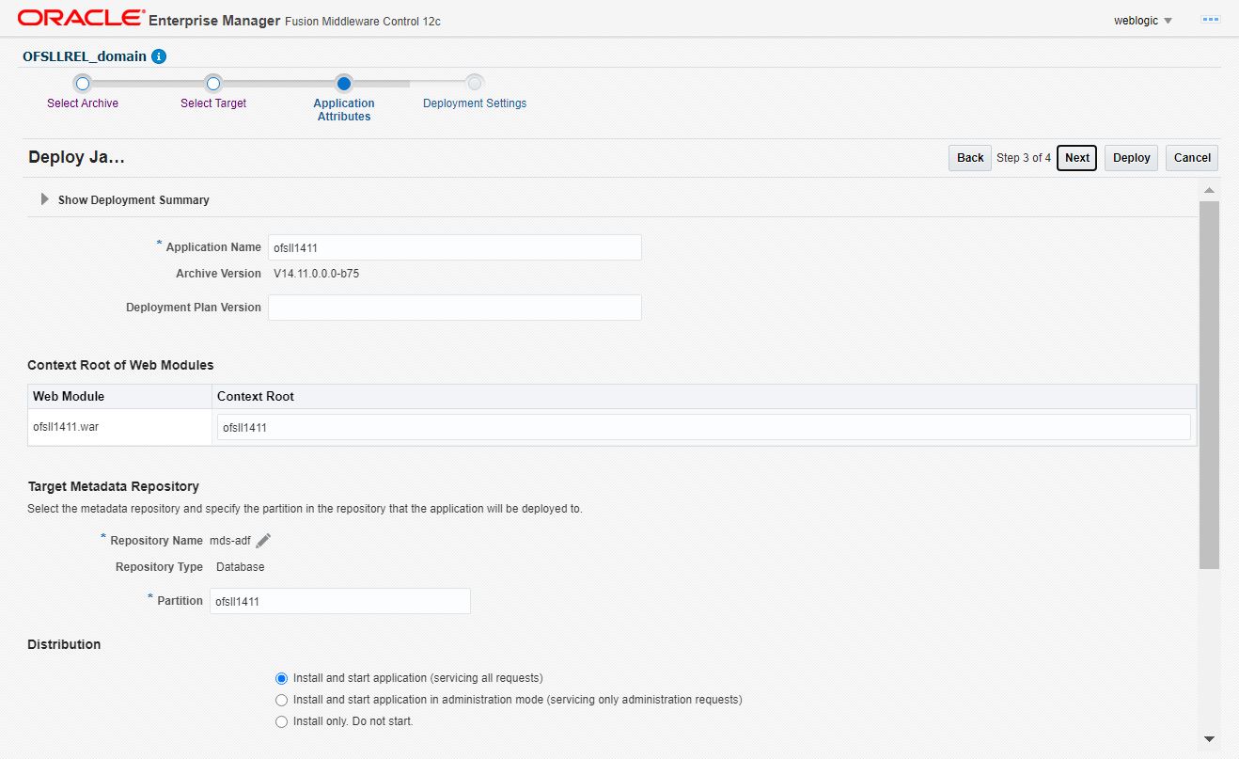Click the Select Target step circle
This screenshot has height=759, width=1239.
[x=213, y=83]
